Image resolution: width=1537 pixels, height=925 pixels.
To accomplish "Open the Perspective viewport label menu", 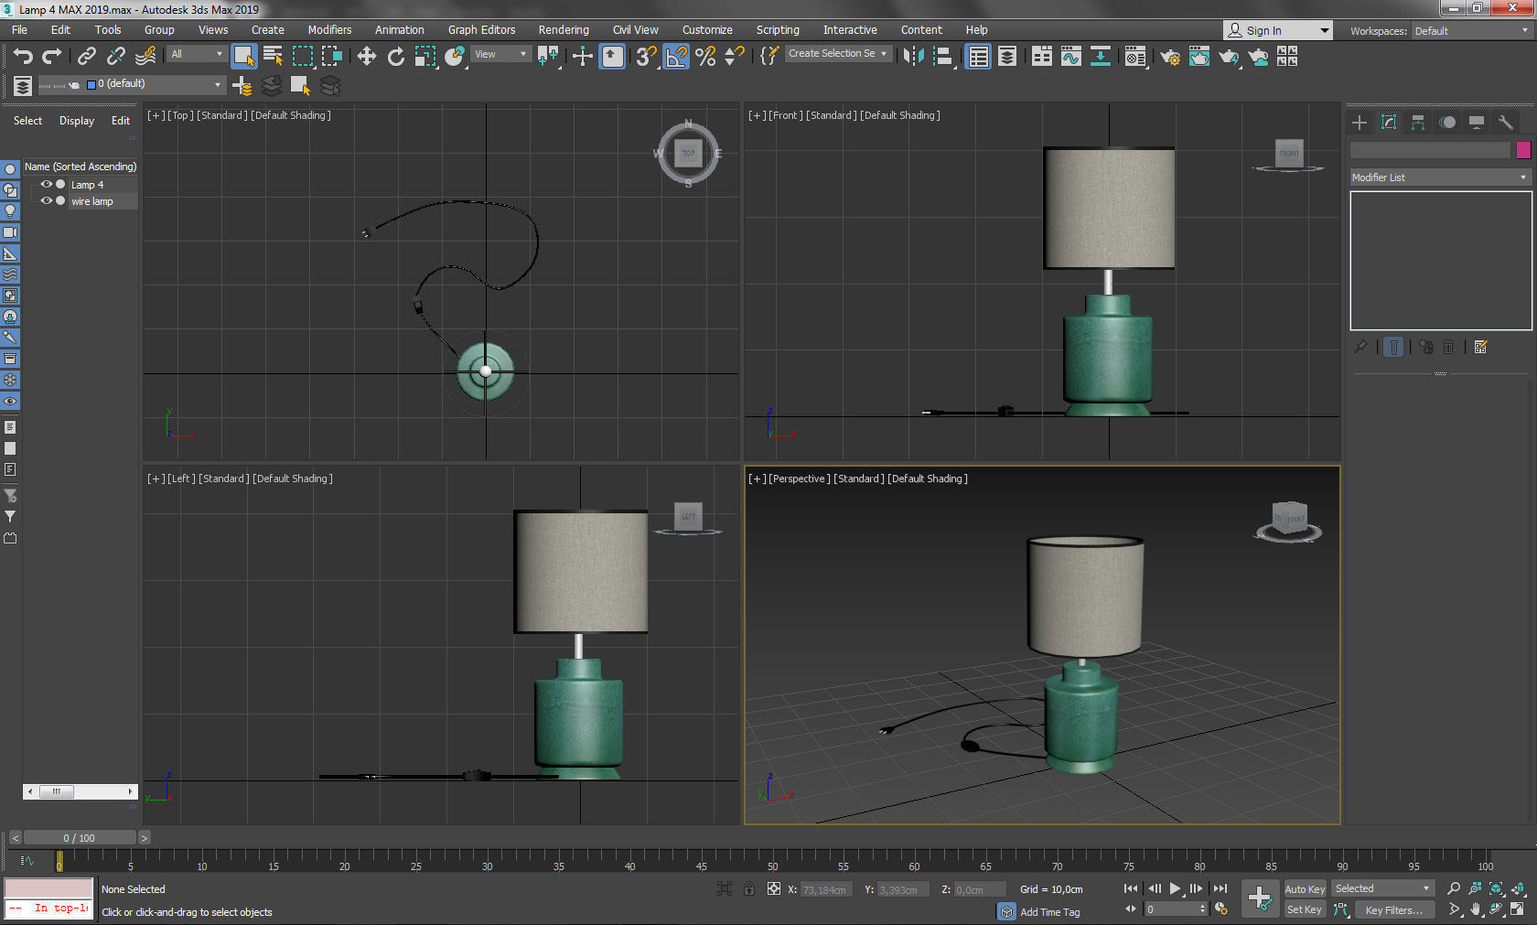I will [x=799, y=479].
